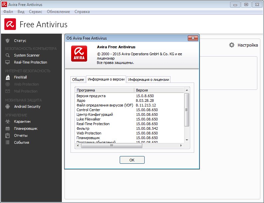Viewport: 264px width, 203px height.
Task: Open События section
Action: [x=22, y=142]
